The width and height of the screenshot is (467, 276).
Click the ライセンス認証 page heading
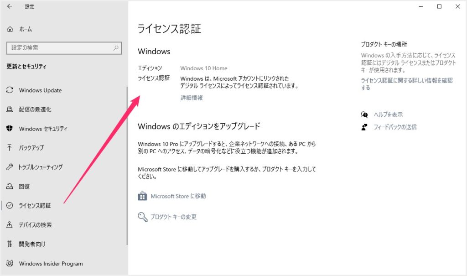[169, 29]
